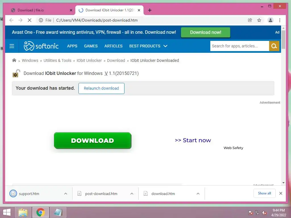Click scrollbar down arrow
Image resolution: width=291 pixels, height=218 pixels.
pos(283,183)
